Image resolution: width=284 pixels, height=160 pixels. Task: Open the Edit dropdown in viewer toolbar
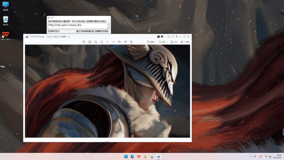click(x=152, y=42)
